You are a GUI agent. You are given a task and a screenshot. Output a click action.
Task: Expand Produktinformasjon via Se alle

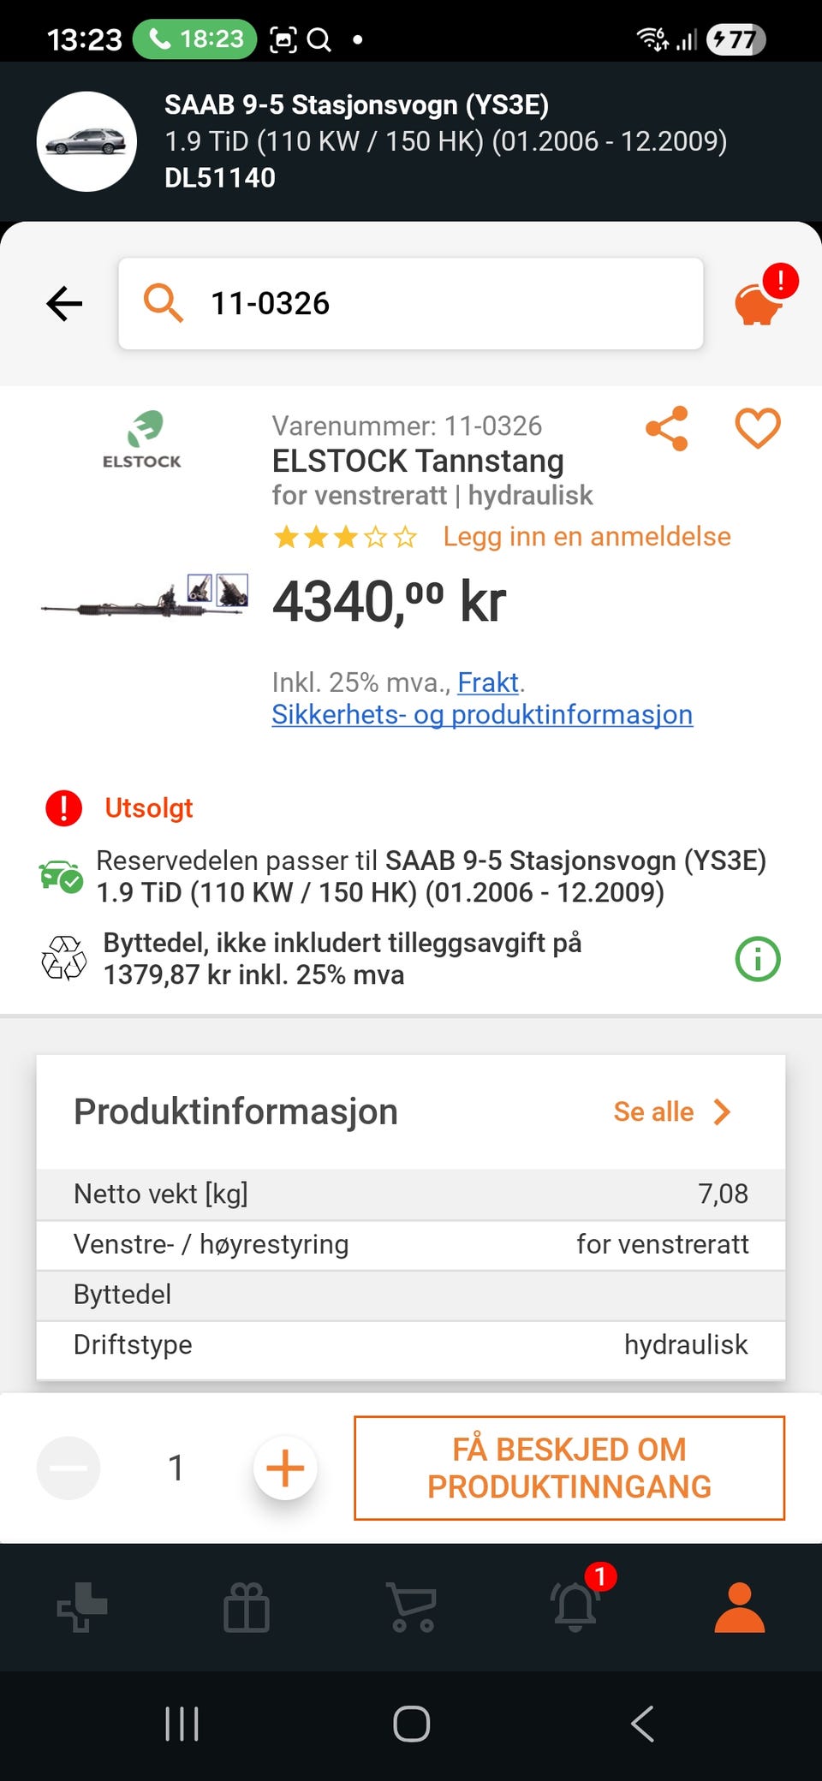[672, 1111]
